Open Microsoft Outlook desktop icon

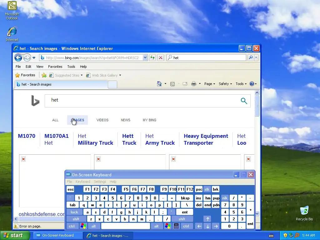click(x=12, y=10)
